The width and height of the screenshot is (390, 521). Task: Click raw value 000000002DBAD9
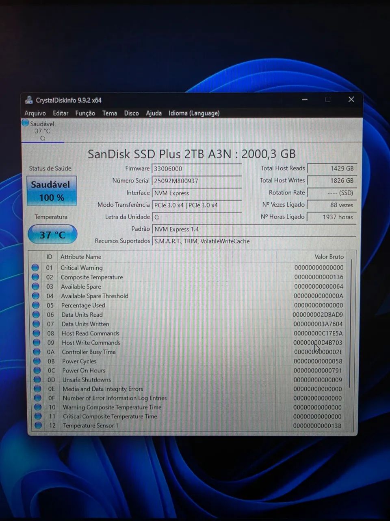(x=318, y=315)
